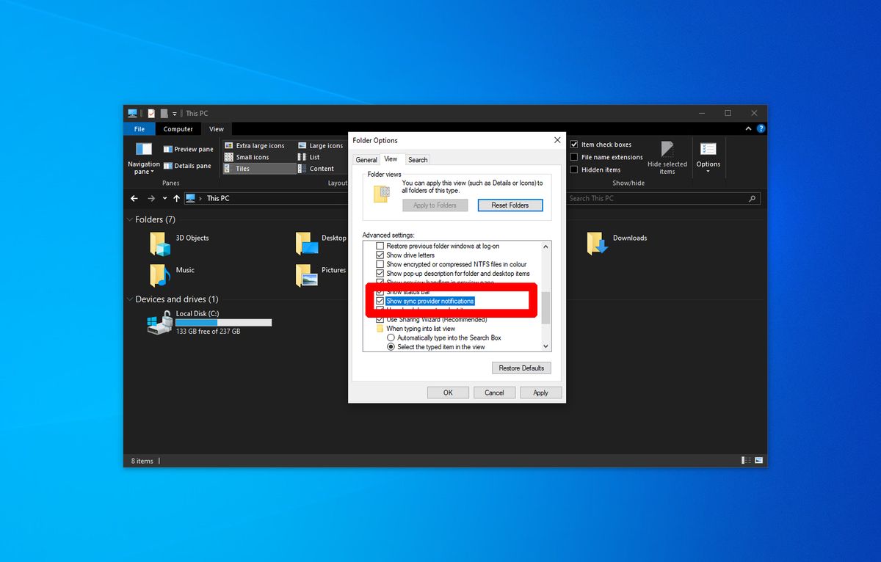Select the typed item in the view radio
The width and height of the screenshot is (881, 562).
coord(391,347)
